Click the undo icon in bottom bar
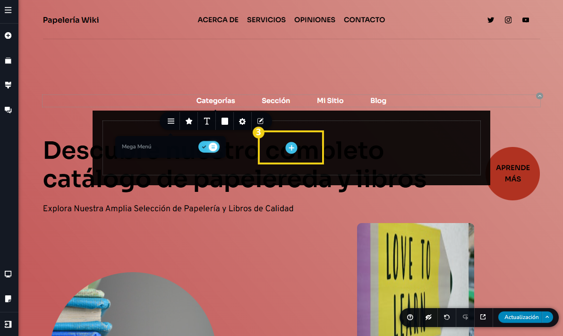563x336 pixels. click(447, 317)
